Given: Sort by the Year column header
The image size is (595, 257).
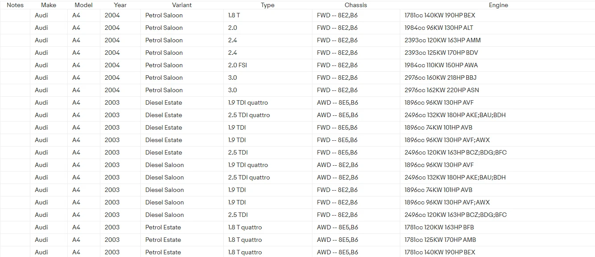Looking at the screenshot, I should pyautogui.click(x=120, y=5).
